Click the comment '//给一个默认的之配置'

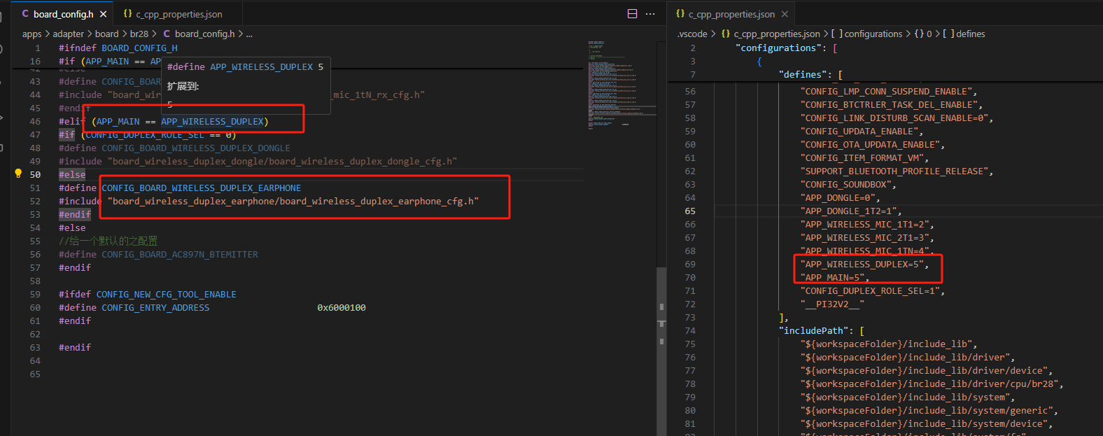108,241
